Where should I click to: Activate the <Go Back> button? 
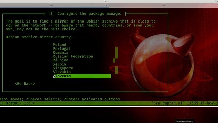tap(25, 84)
